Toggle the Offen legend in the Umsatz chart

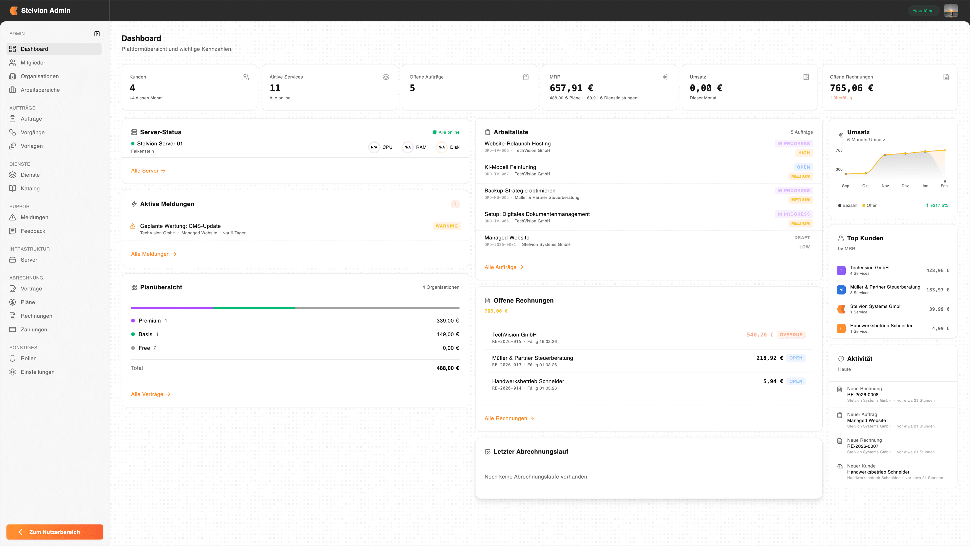[870, 205]
